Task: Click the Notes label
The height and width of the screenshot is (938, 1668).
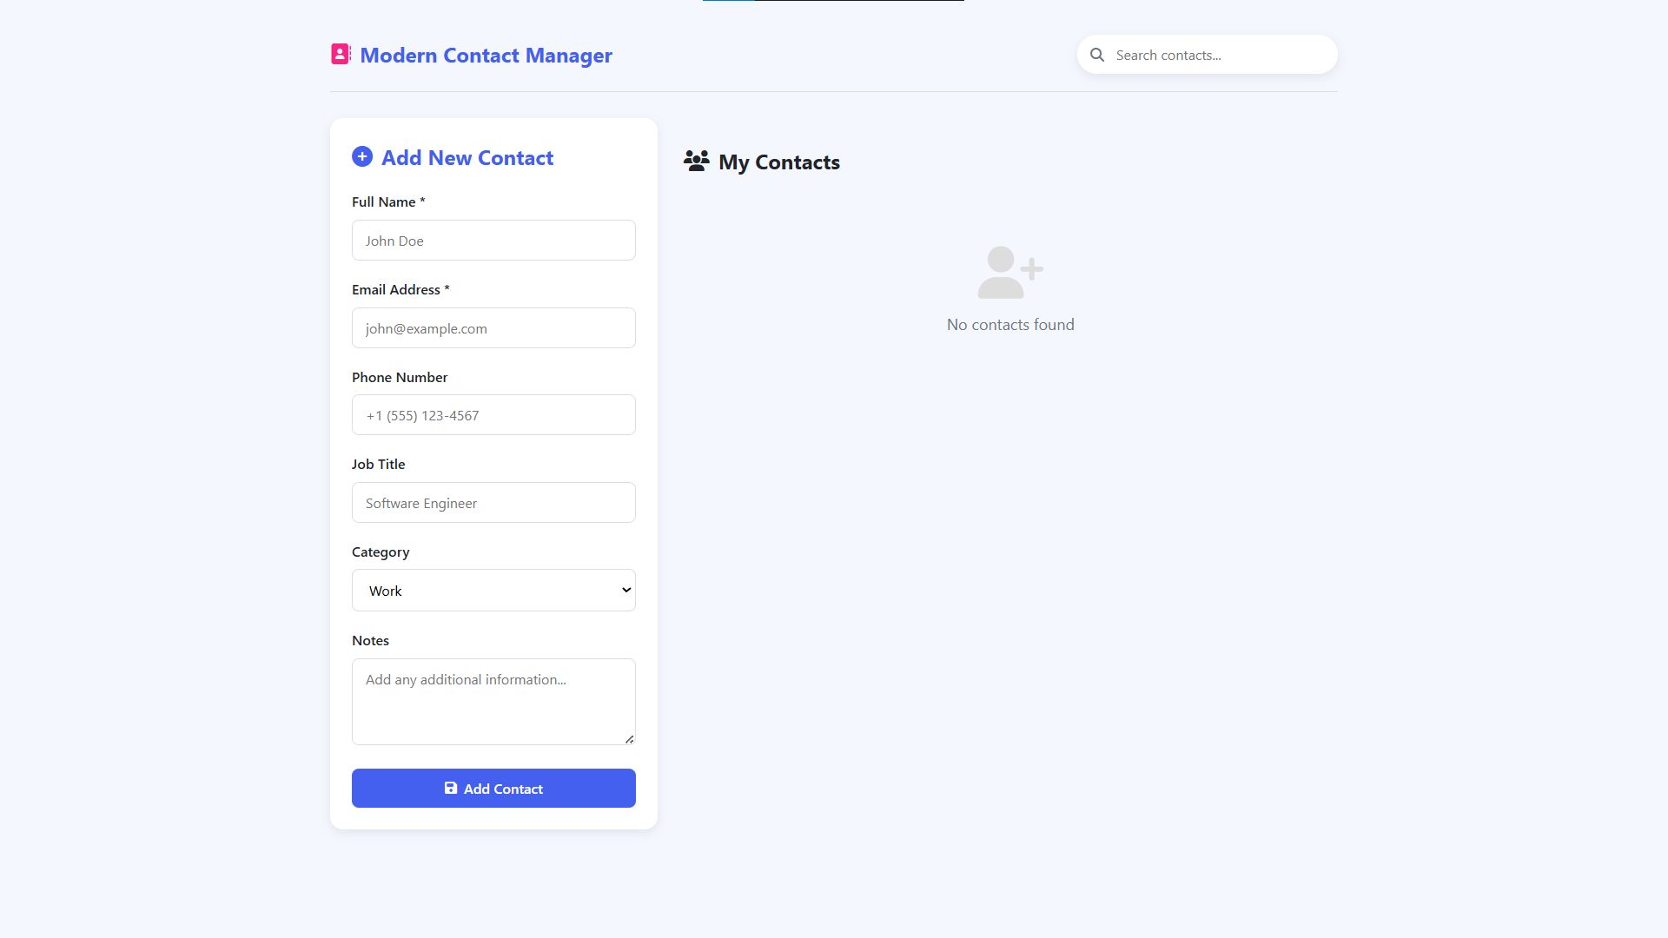Action: (x=370, y=641)
